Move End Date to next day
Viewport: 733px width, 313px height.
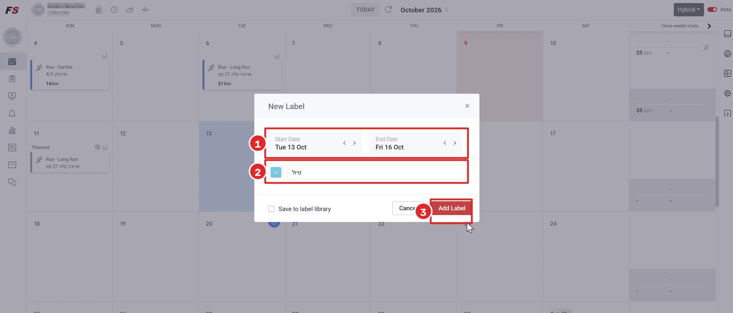[x=455, y=143]
